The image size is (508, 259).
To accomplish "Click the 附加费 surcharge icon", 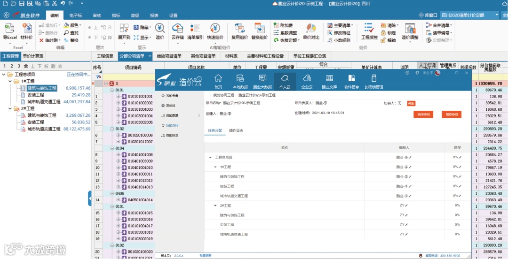I will (277, 25).
